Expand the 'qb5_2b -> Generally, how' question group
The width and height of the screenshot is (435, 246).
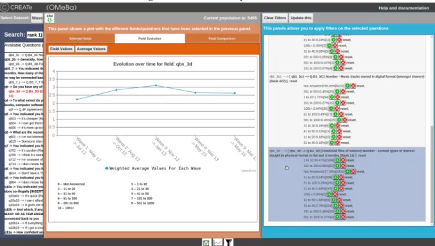[24, 60]
